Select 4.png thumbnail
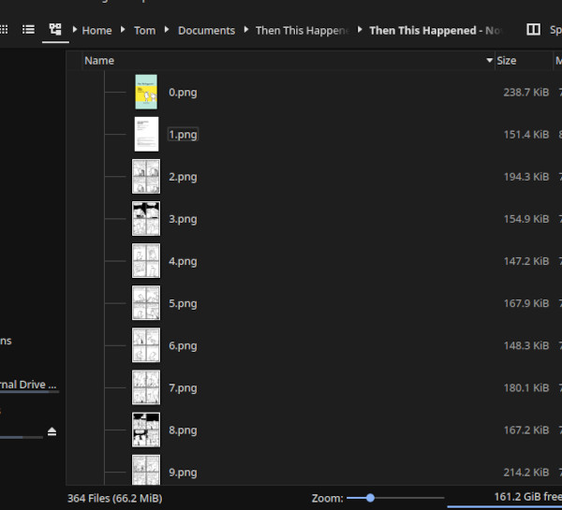 tap(146, 261)
